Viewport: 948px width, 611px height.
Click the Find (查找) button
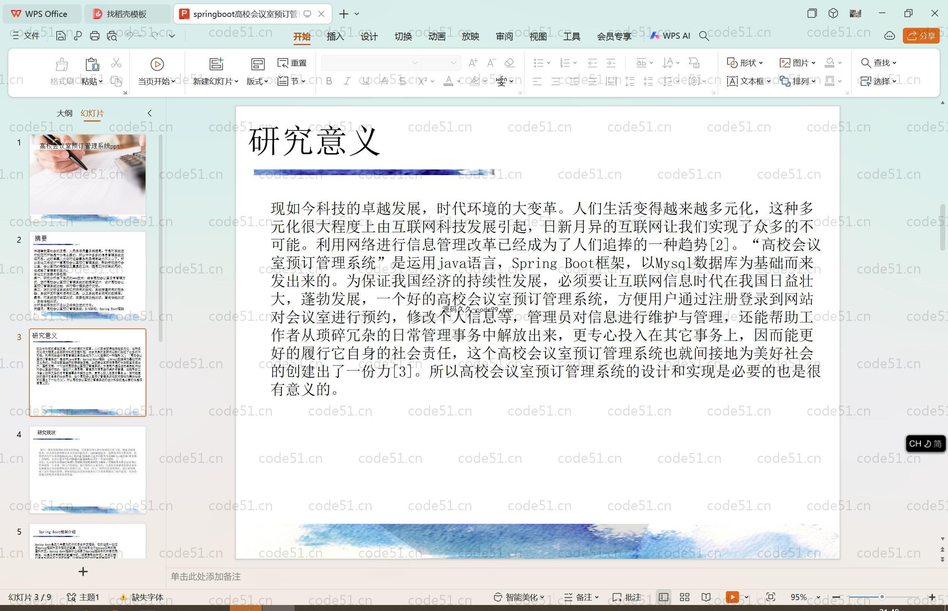(878, 63)
